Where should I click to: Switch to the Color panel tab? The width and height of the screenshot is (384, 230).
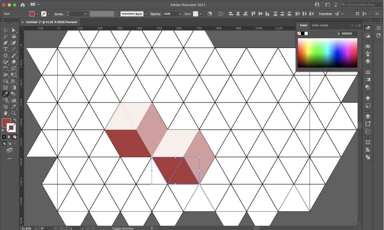coord(303,25)
